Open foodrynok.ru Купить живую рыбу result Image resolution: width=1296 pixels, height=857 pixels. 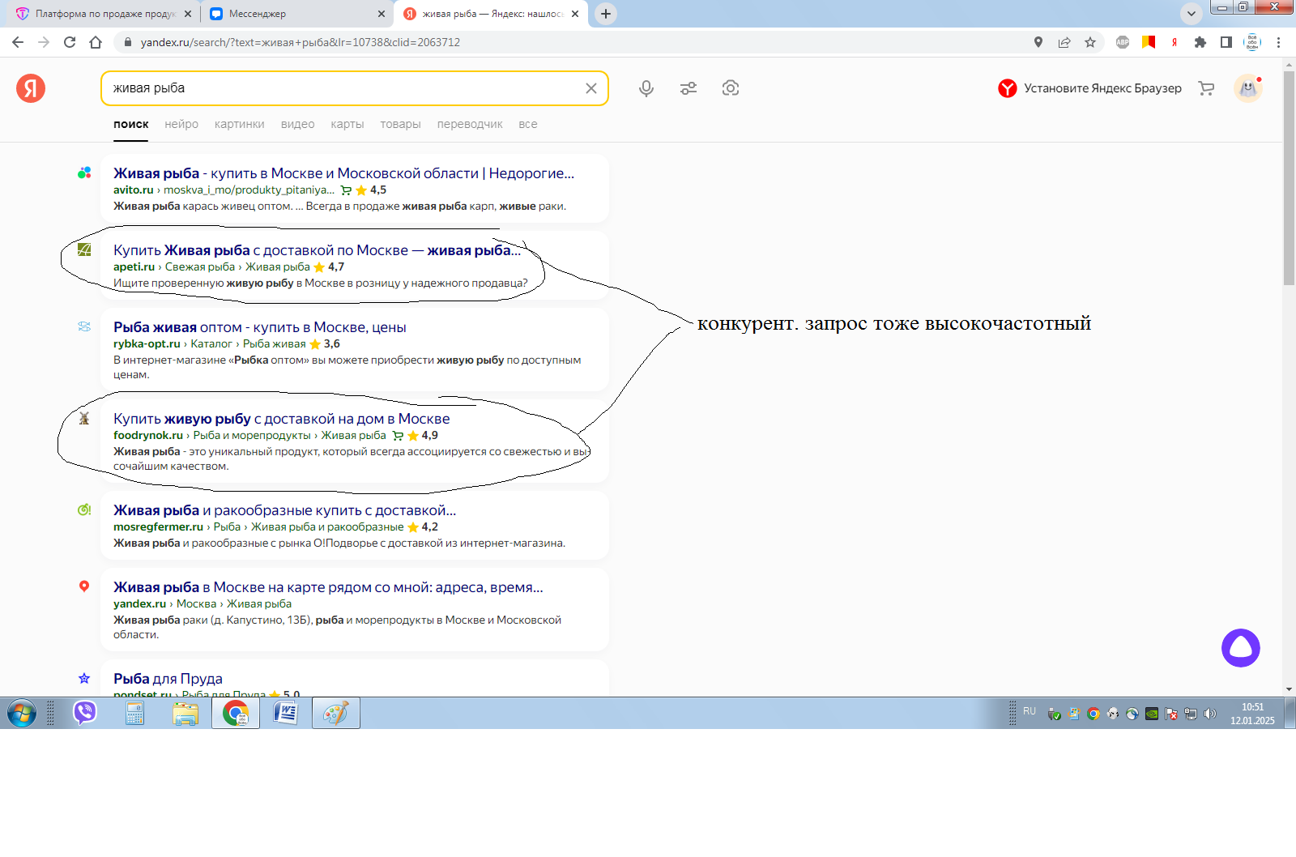pyautogui.click(x=281, y=419)
